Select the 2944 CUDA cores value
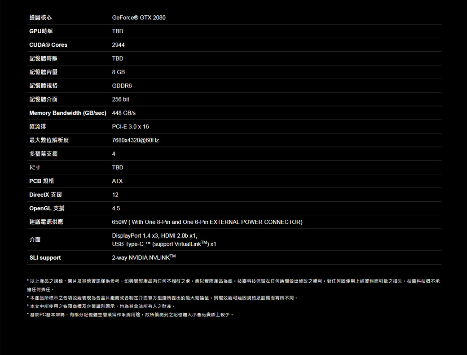 pyautogui.click(x=118, y=45)
